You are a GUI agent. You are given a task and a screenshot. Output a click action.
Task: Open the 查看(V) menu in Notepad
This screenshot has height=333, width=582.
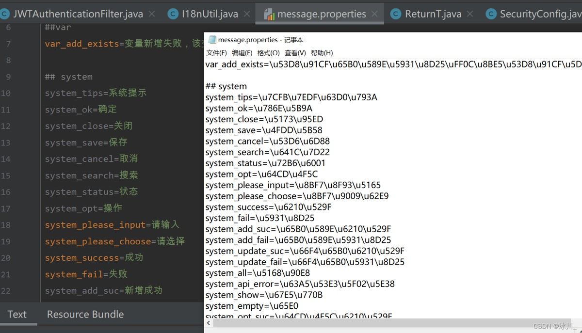(295, 53)
